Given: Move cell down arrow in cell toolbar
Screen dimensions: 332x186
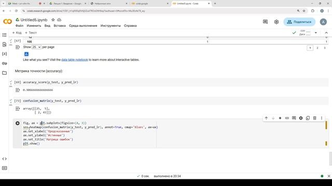Looking at the screenshot, I should (x=273, y=118).
